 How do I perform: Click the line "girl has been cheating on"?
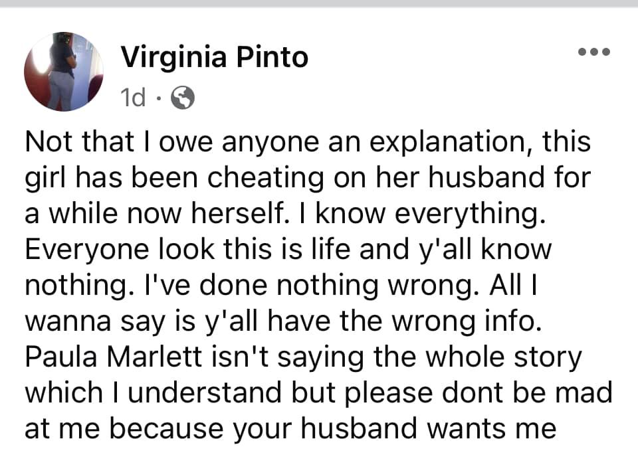click(308, 178)
